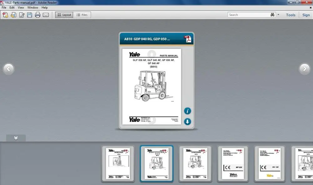Viewport: 313px width, 185px height.
Task: Print the document using printer icon
Action: pos(38,15)
